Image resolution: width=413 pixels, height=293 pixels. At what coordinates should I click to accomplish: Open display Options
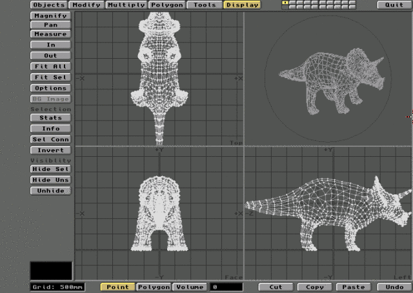[51, 88]
